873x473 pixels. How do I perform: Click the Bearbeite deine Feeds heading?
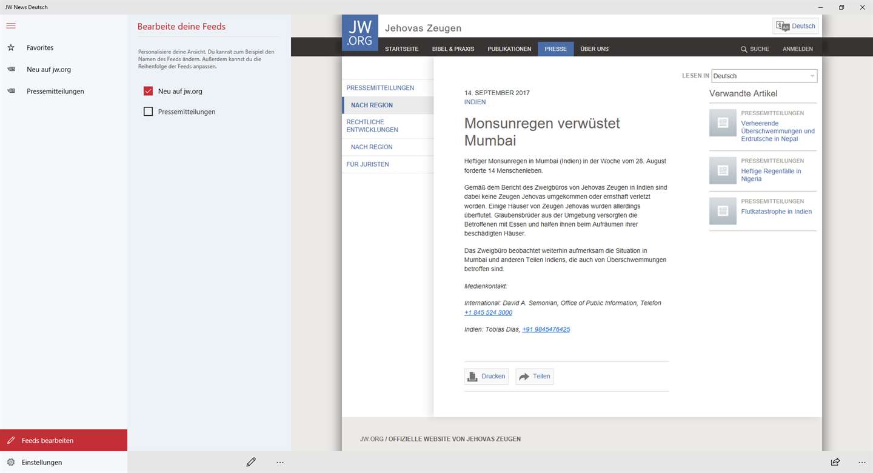tap(181, 27)
